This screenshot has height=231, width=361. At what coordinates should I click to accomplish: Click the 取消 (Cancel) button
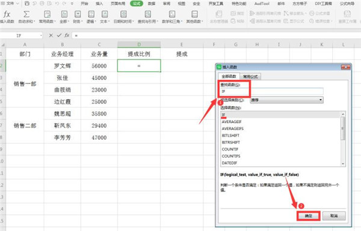pyautogui.click(x=334, y=216)
